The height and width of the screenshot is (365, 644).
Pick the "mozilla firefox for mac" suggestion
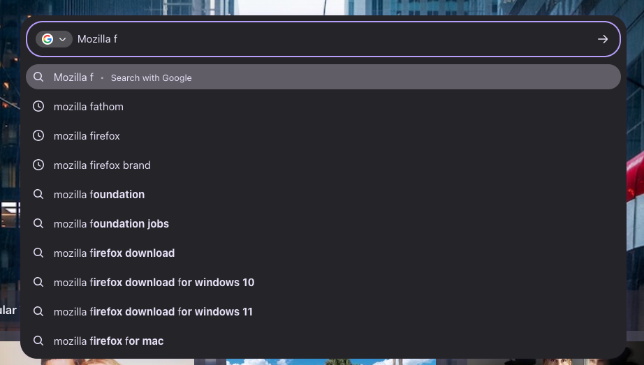pyautogui.click(x=323, y=341)
